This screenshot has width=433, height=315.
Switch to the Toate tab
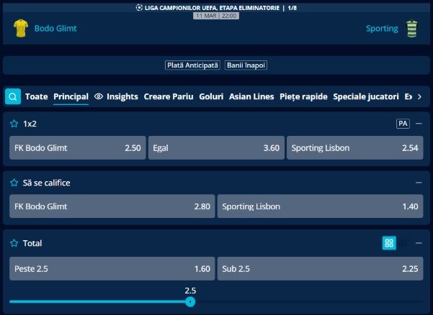click(37, 96)
